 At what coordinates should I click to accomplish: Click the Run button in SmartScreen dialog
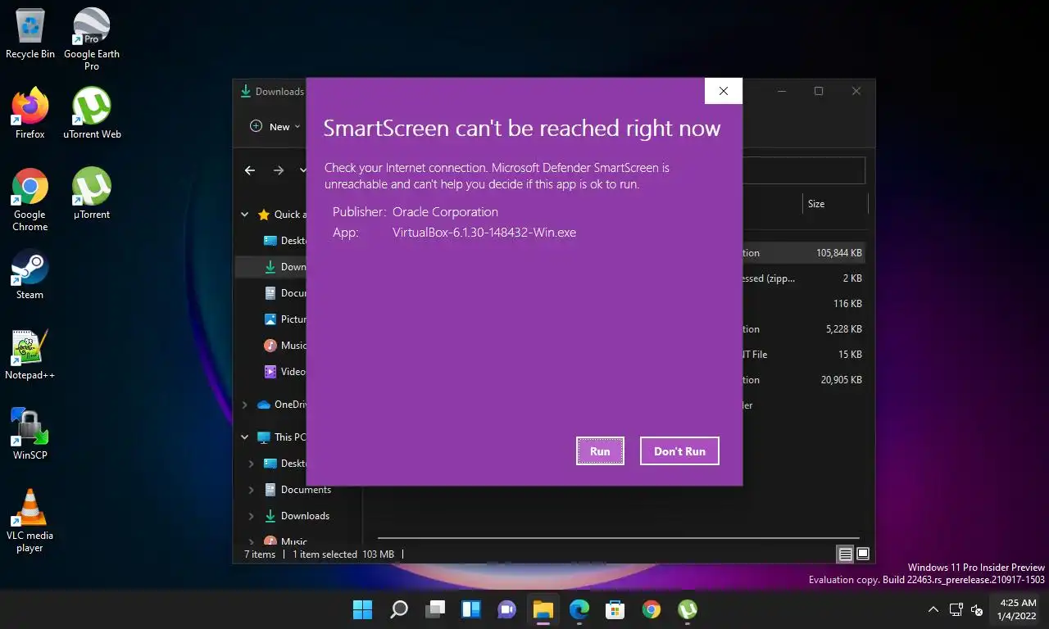point(600,451)
